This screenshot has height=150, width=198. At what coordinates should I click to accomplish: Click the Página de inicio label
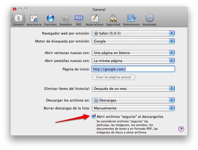(76, 69)
